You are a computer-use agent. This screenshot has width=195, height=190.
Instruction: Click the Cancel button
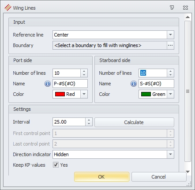159,177
